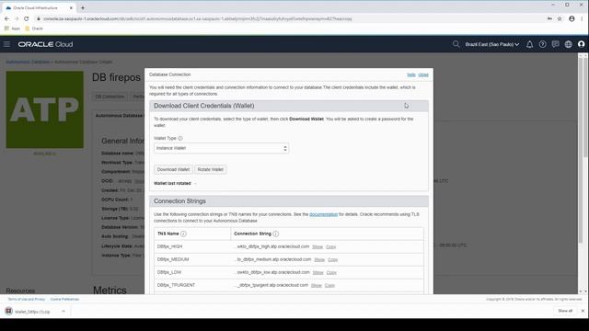Open the language globe icon

coord(569,44)
